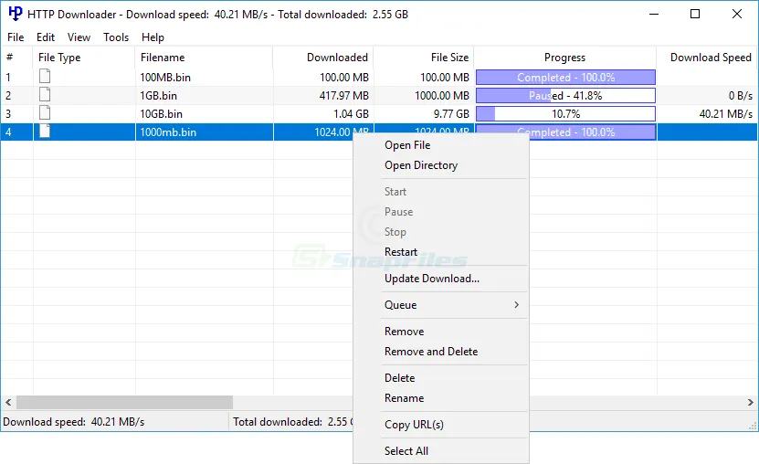Click the horizontal scrollbar thumb
Screen dimensions: 759x464
click(x=124, y=402)
